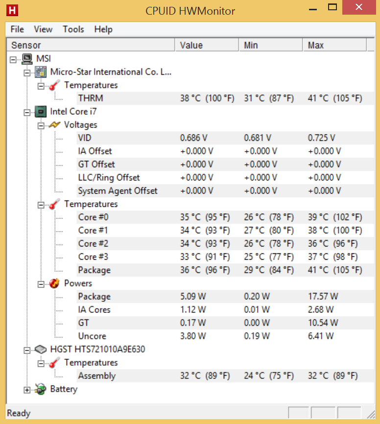Select the Core #2 temperature row
Viewport: 380px width, 424px height.
225,244
